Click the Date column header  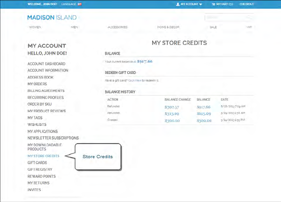225,100
